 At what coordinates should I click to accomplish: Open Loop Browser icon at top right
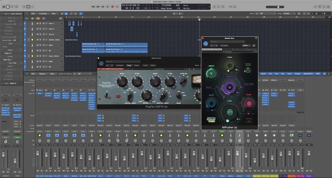(x=324, y=7)
